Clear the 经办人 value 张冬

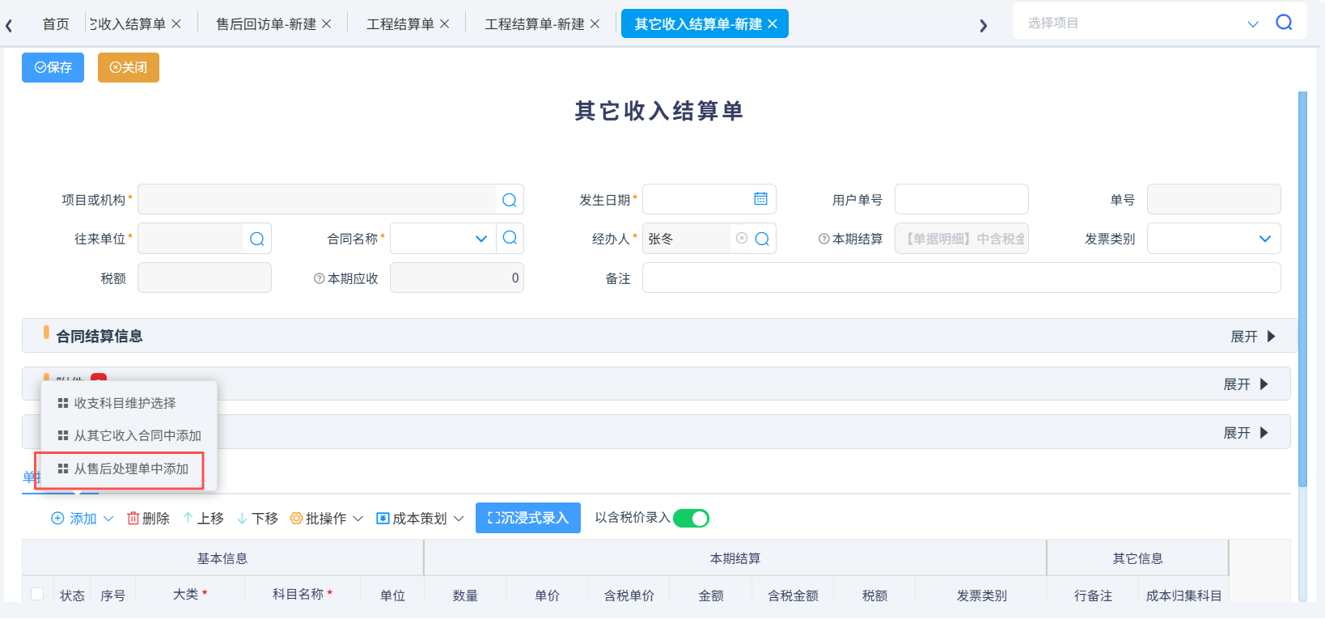pyautogui.click(x=742, y=238)
